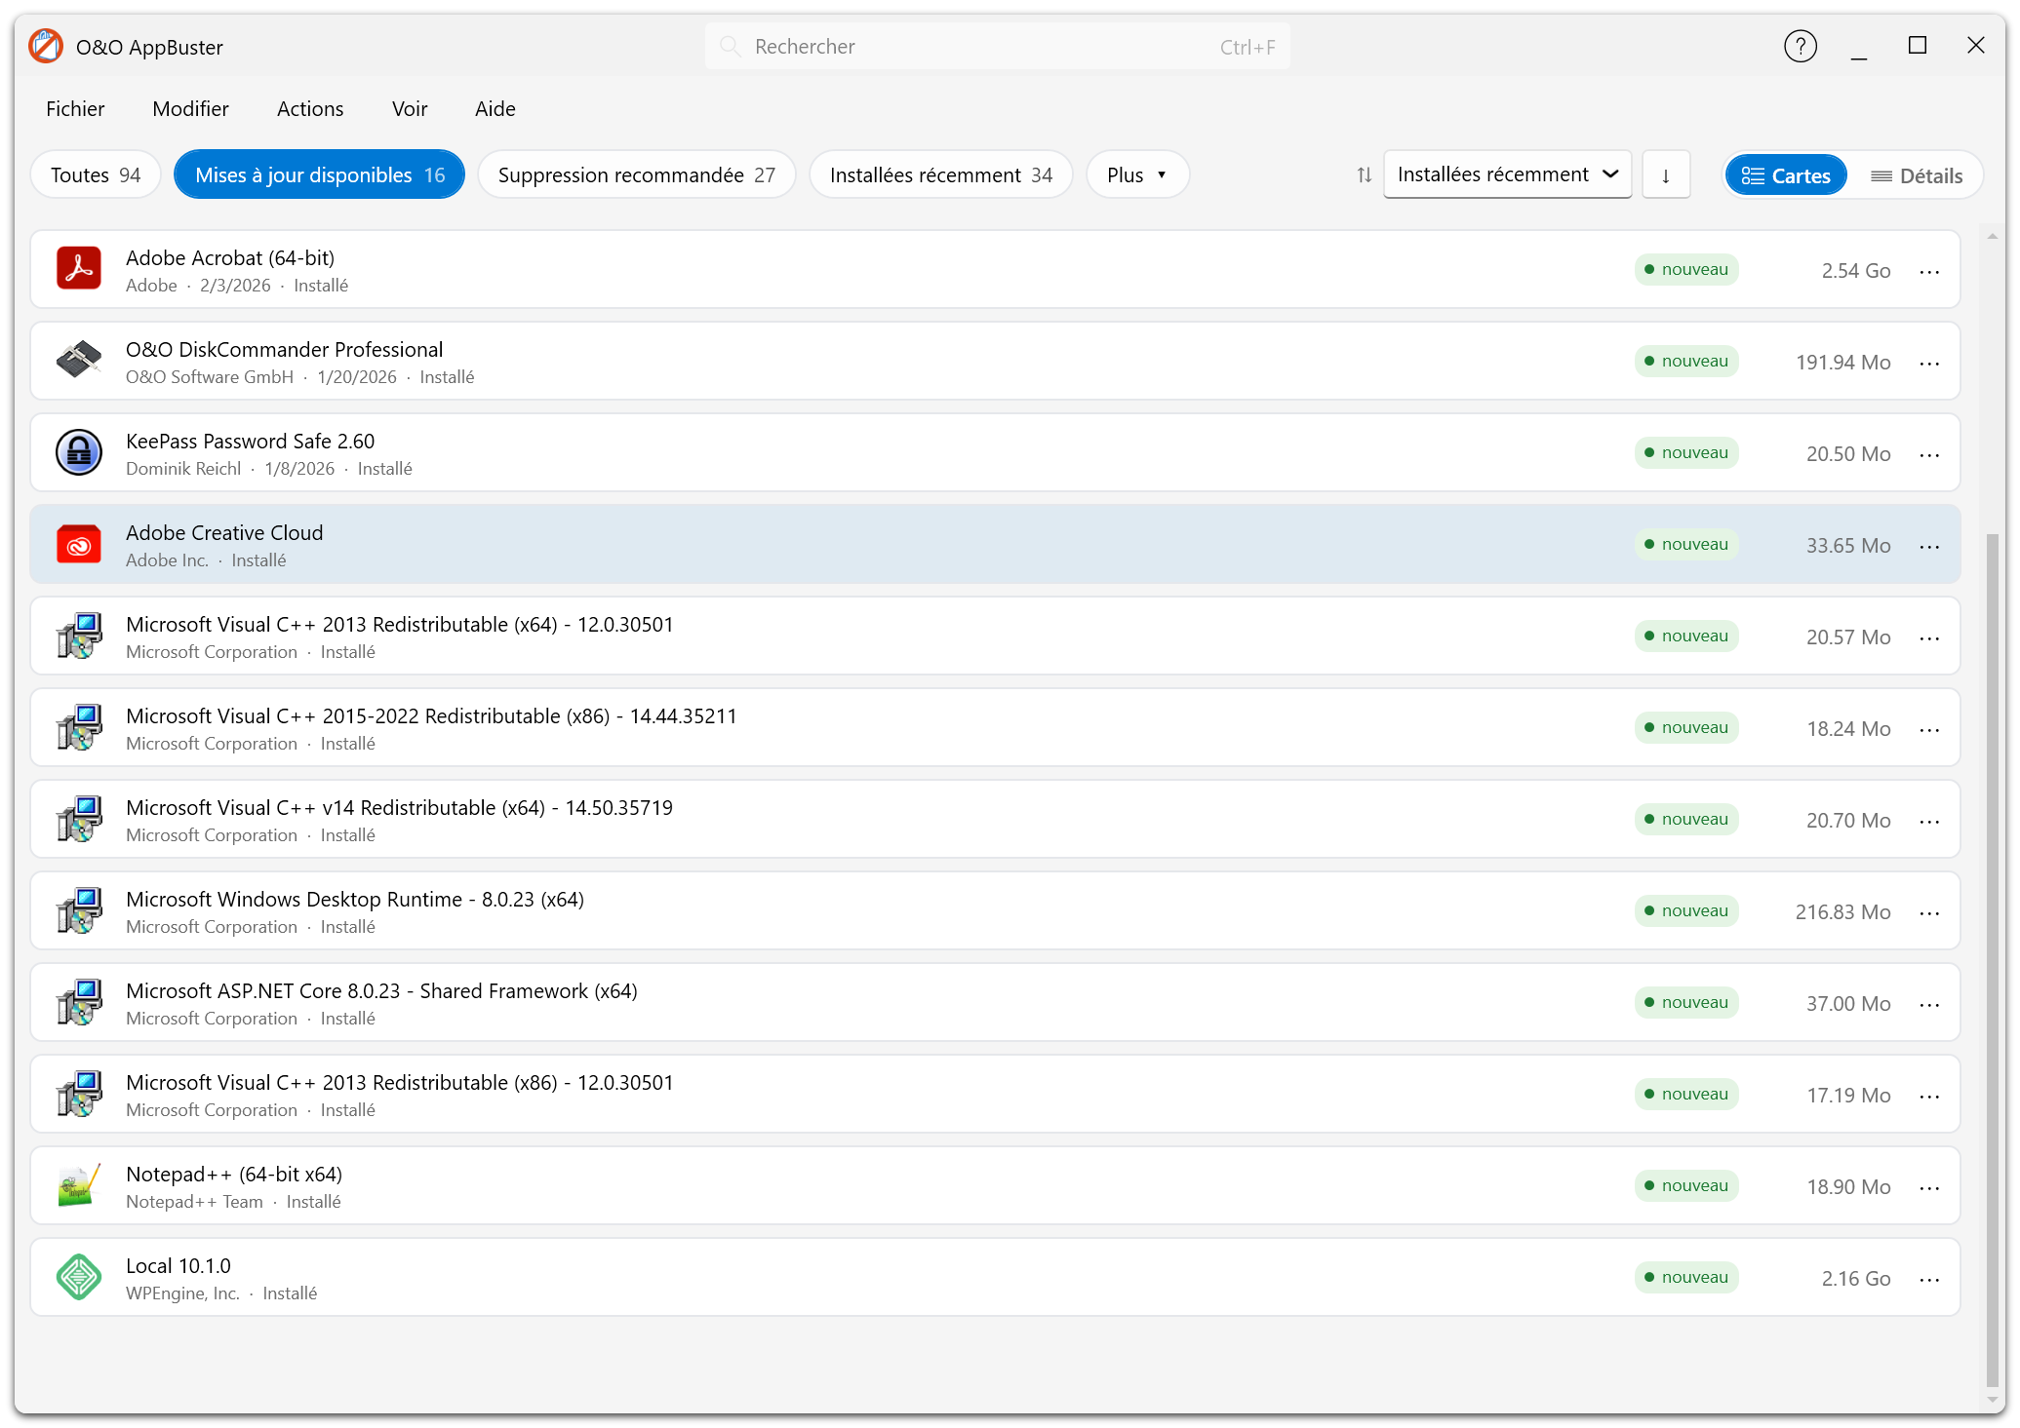Click the 216.83 Mo size value
Screen dimensions: 2020x1428
[x=1842, y=912]
